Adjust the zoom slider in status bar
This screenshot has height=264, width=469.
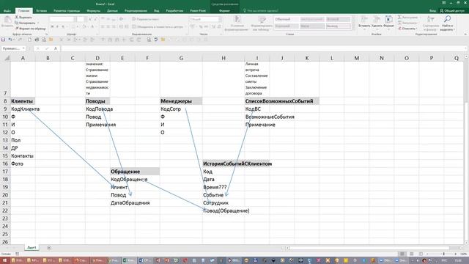[x=443, y=254]
